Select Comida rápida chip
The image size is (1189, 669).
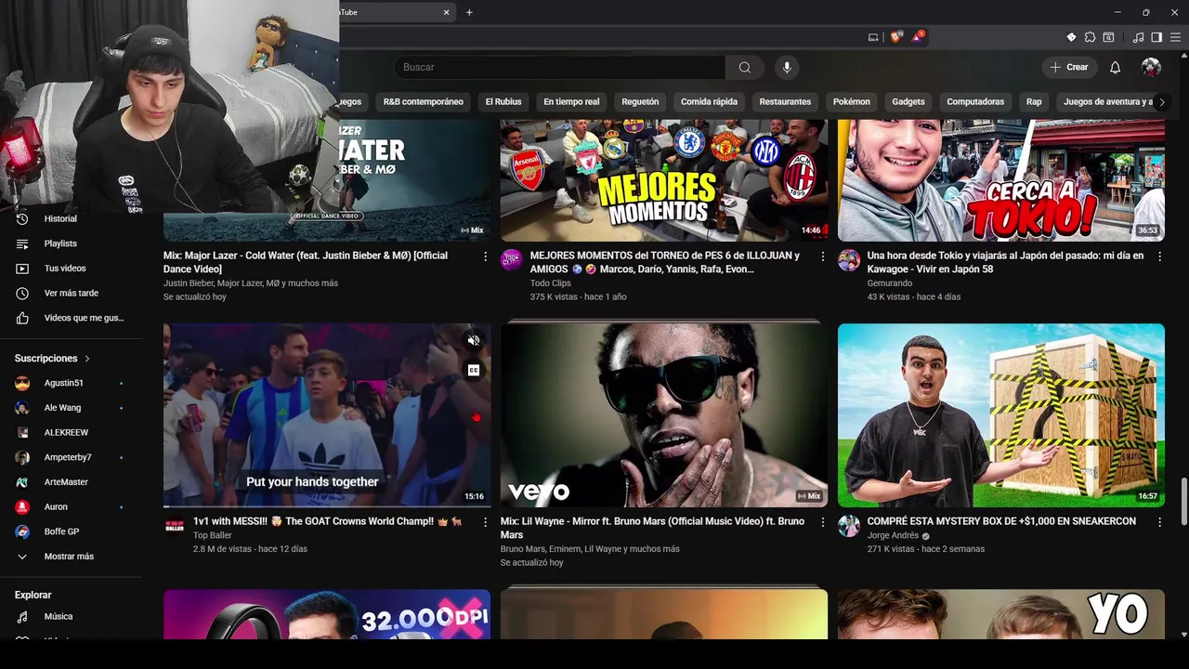[x=709, y=102]
